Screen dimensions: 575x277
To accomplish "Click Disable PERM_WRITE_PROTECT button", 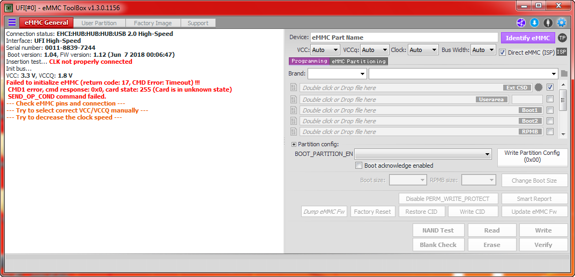I will pos(447,199).
